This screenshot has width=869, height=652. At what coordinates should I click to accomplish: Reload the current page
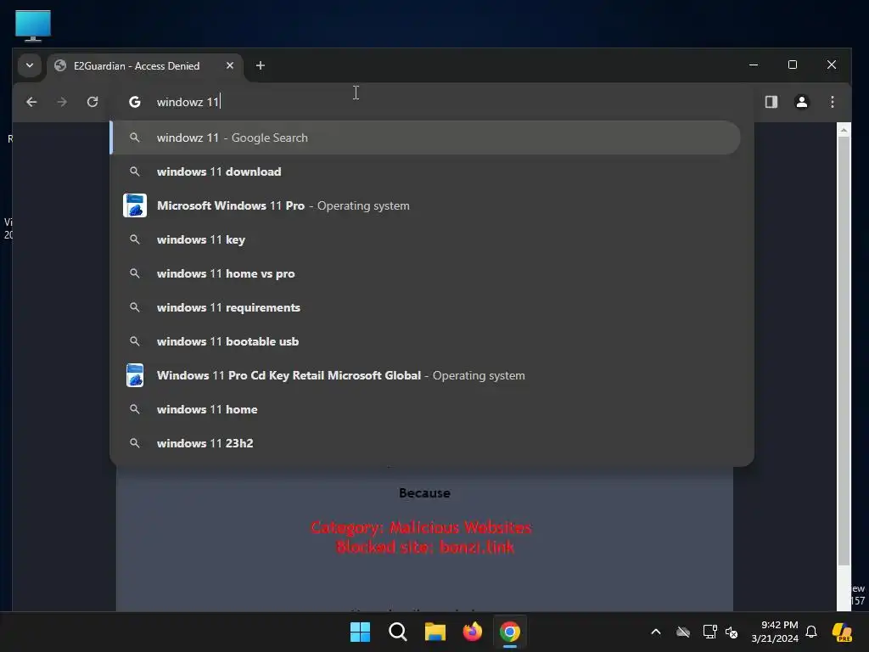[93, 102]
